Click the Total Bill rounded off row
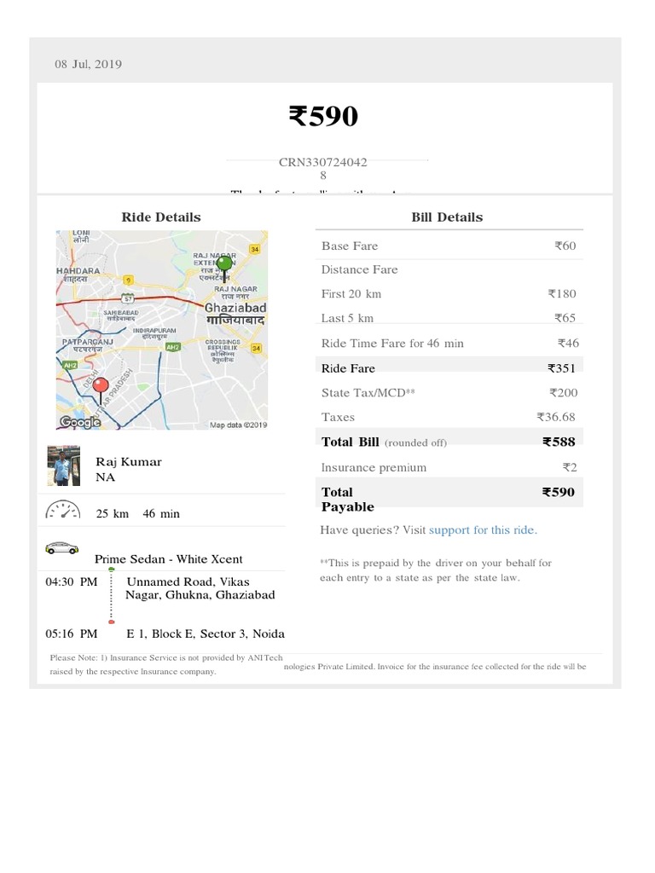 (449, 442)
